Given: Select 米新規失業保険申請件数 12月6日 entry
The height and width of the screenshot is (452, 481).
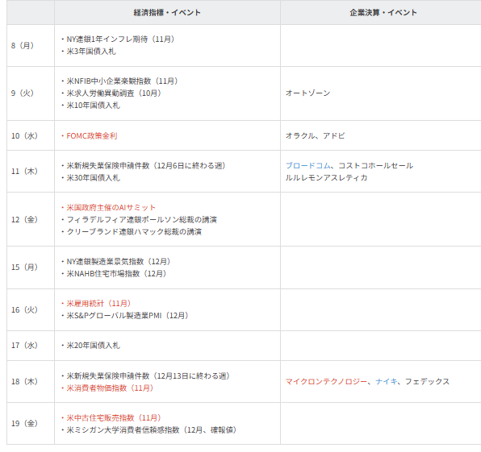Looking at the screenshot, I should (x=146, y=166).
